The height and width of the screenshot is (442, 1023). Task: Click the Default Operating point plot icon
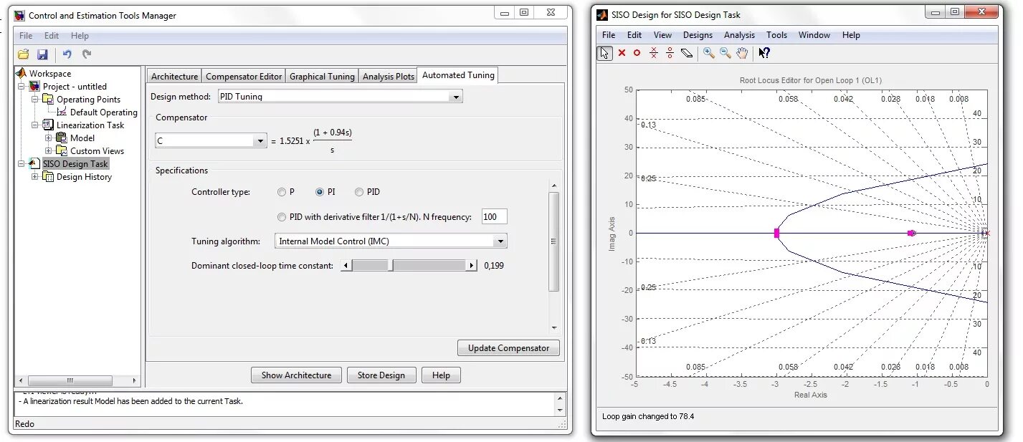62,112
